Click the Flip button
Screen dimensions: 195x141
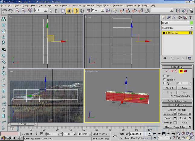pos(184,123)
